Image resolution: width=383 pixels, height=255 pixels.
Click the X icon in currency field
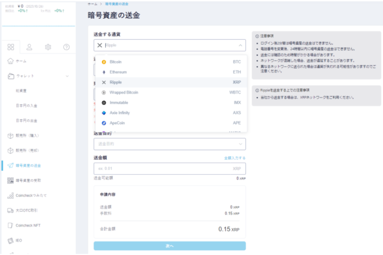[100, 45]
